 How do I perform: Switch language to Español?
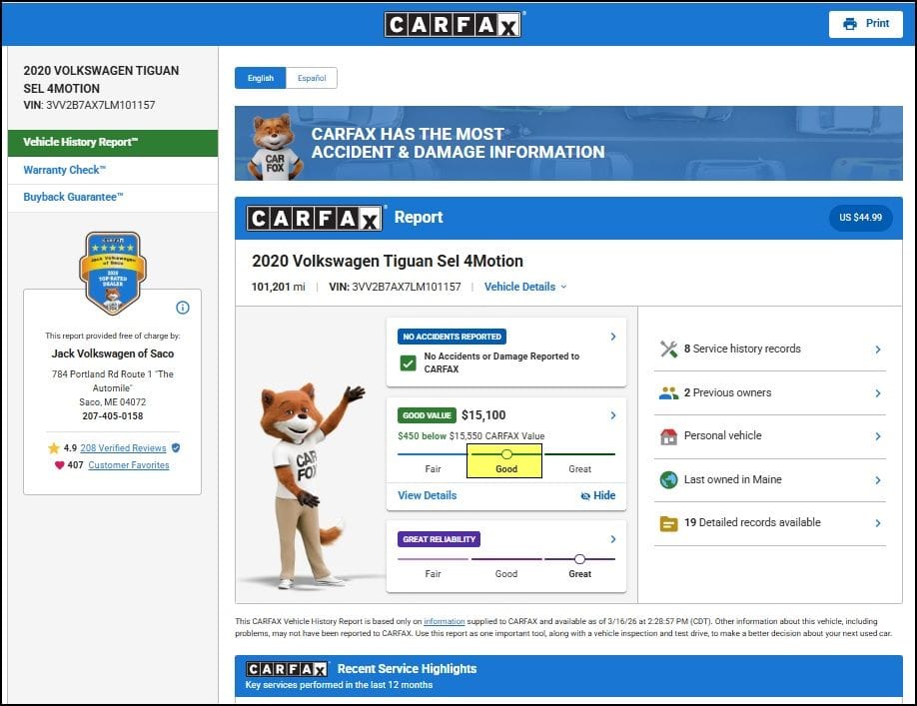point(312,78)
